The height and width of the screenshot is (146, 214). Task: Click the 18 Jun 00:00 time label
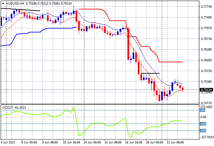(x=154, y=142)
